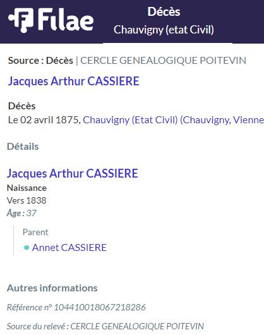Open parent Annet CASSIERE's record
This screenshot has width=264, height=335.
69,248
